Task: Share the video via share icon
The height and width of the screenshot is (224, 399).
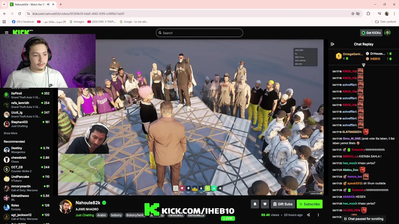Action: point(308,215)
